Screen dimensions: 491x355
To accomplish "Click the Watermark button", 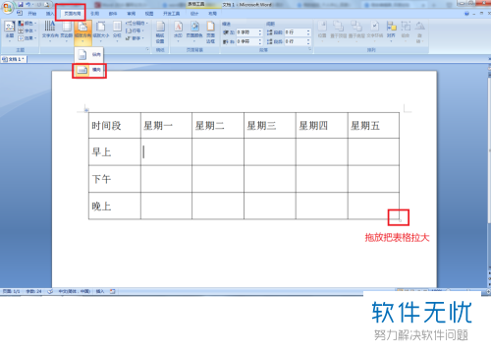I will pos(178,31).
